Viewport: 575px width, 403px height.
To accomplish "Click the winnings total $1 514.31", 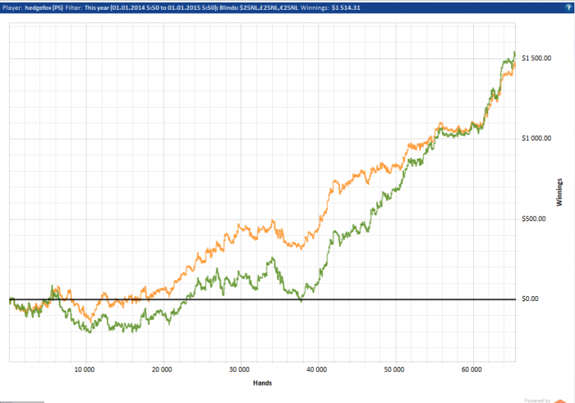I will (x=346, y=7).
